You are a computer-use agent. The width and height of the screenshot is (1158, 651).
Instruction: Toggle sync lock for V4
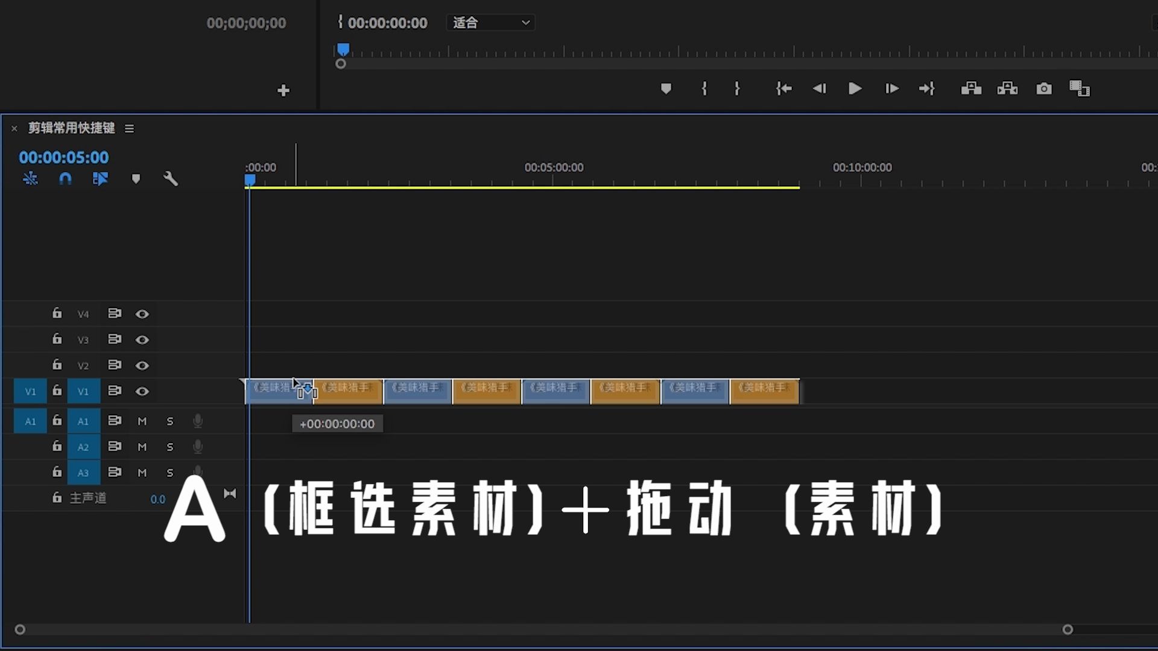[115, 313]
